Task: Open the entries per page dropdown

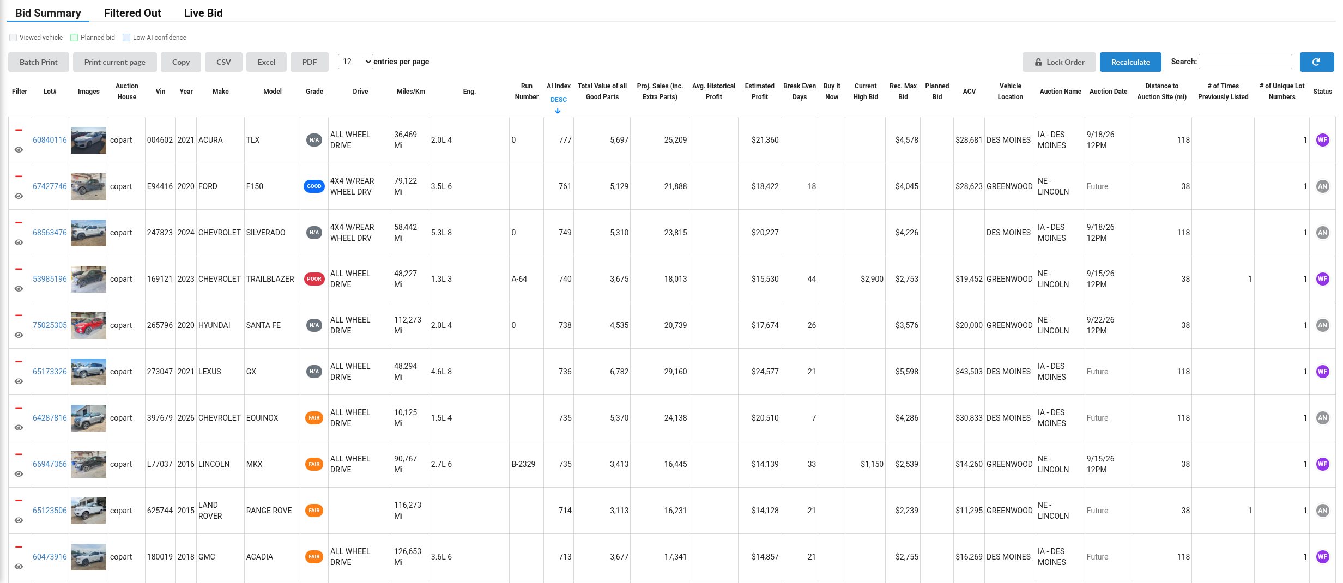Action: coord(355,62)
